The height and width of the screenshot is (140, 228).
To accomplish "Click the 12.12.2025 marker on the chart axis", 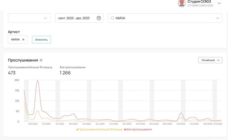I will pyautogui.click(x=181, y=124).
